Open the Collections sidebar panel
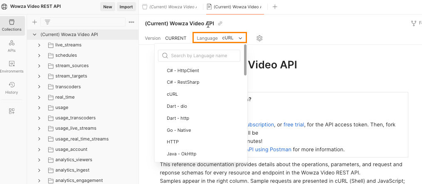Screen dimensions: 422x184 point(11,25)
